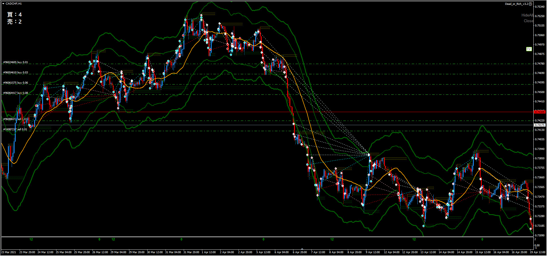
Task: Click the 23 Mar 2021 date label
Action: tap(9, 252)
